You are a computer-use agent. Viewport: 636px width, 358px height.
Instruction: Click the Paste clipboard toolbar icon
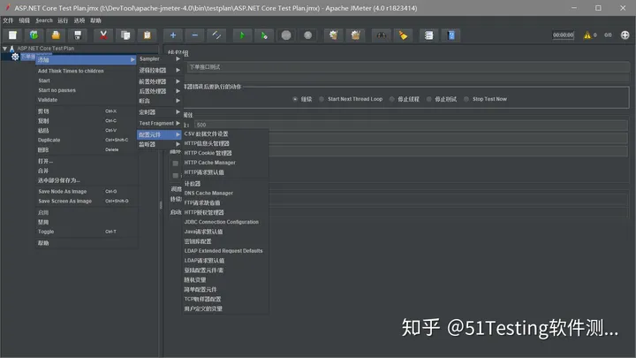coord(147,35)
